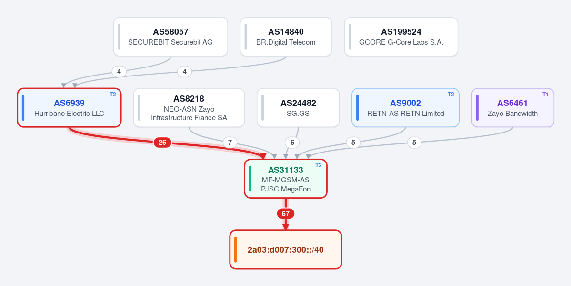This screenshot has height=286, width=571.
Task: Click the 4 edge label from AS58057
Action: tap(119, 72)
